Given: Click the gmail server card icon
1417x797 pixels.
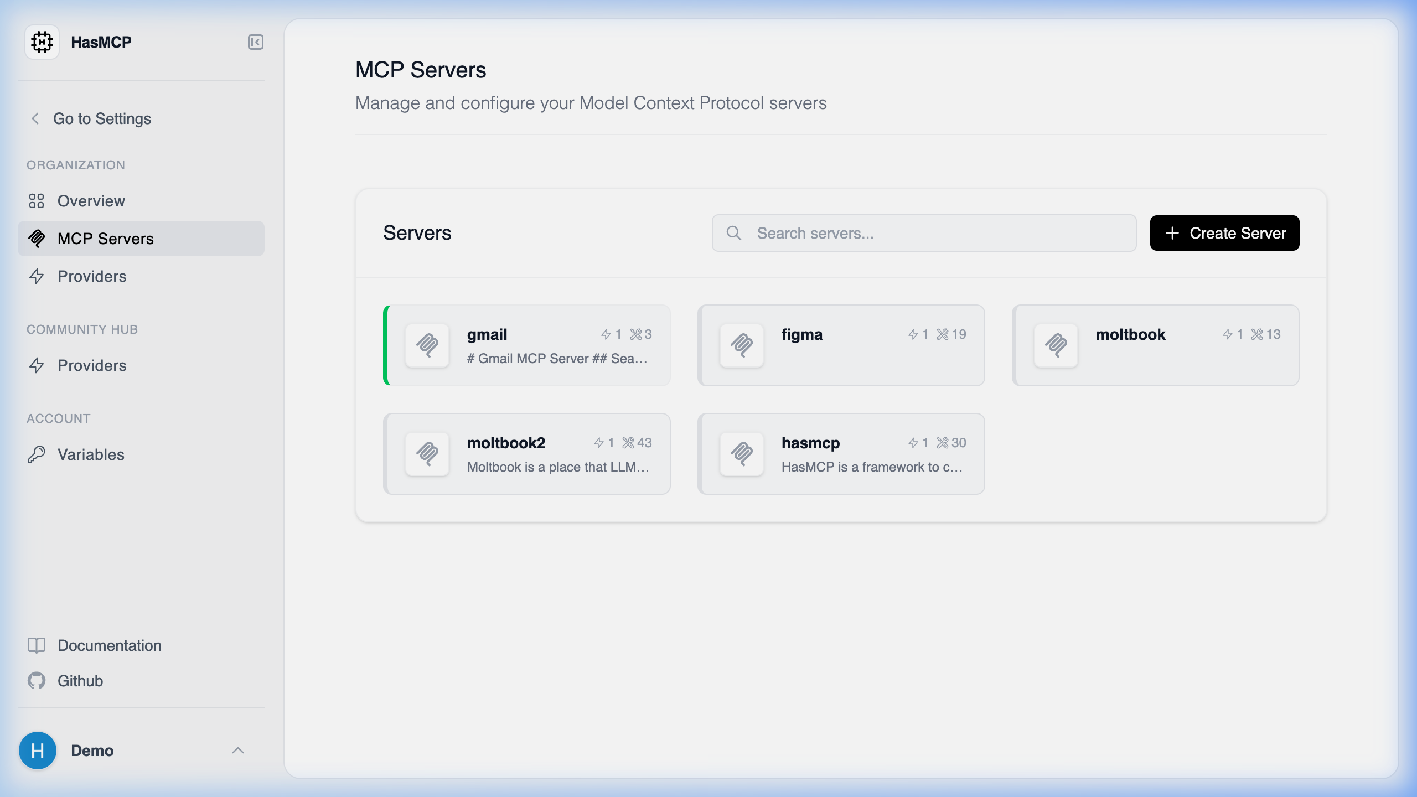Looking at the screenshot, I should pyautogui.click(x=427, y=345).
